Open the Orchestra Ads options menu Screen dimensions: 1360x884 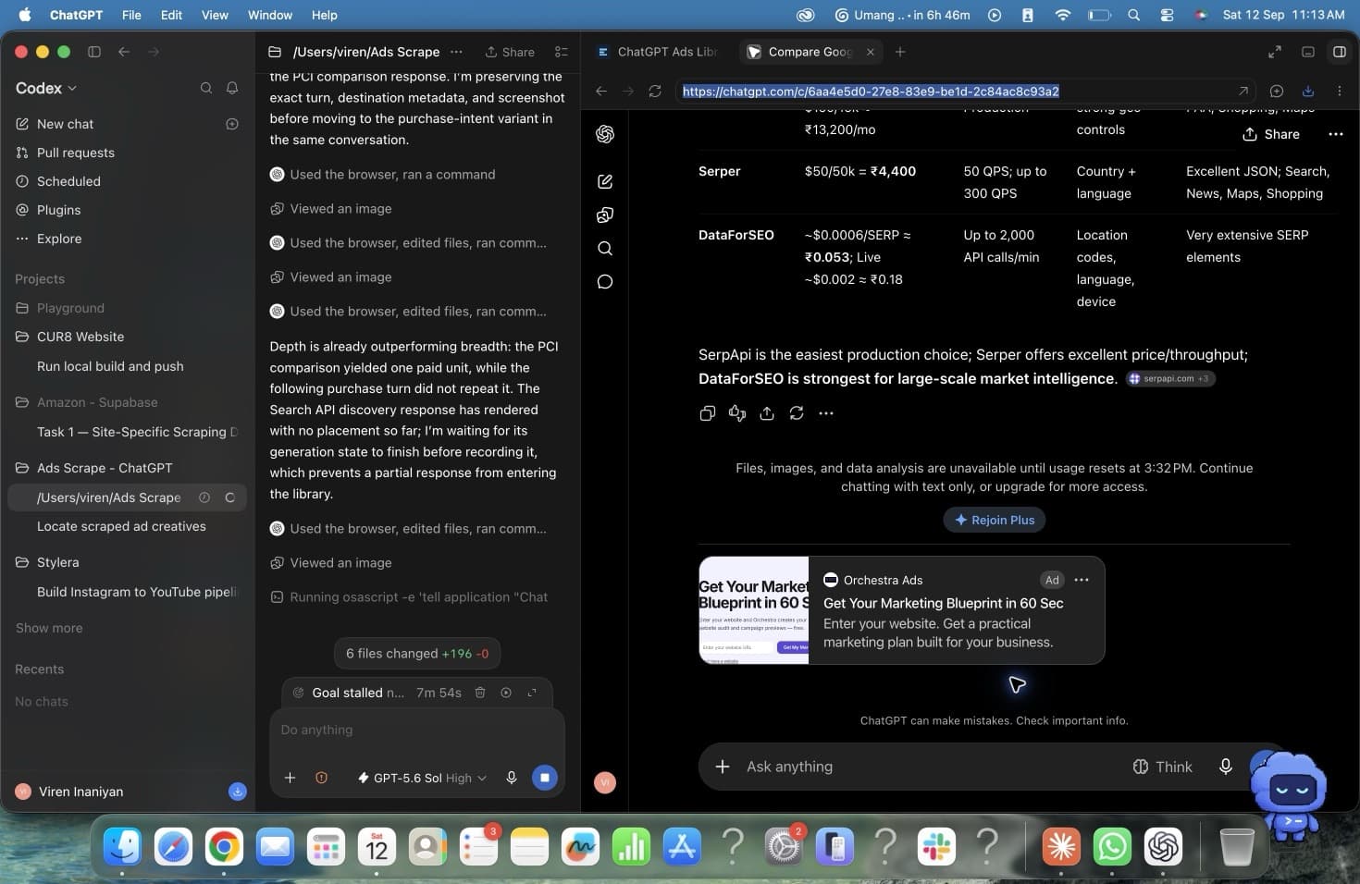click(1082, 580)
